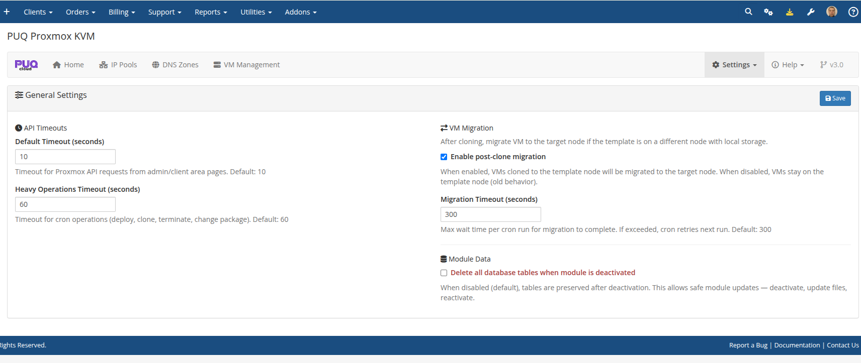Image resolution: width=861 pixels, height=363 pixels.
Task: Click the yellow download icon
Action: tap(790, 12)
